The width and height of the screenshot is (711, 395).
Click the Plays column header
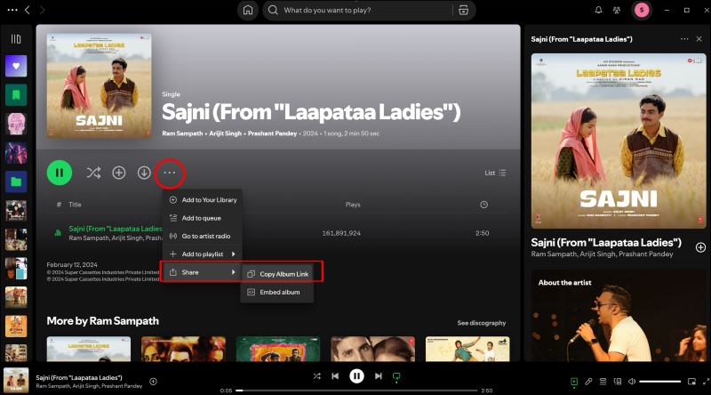coord(353,205)
